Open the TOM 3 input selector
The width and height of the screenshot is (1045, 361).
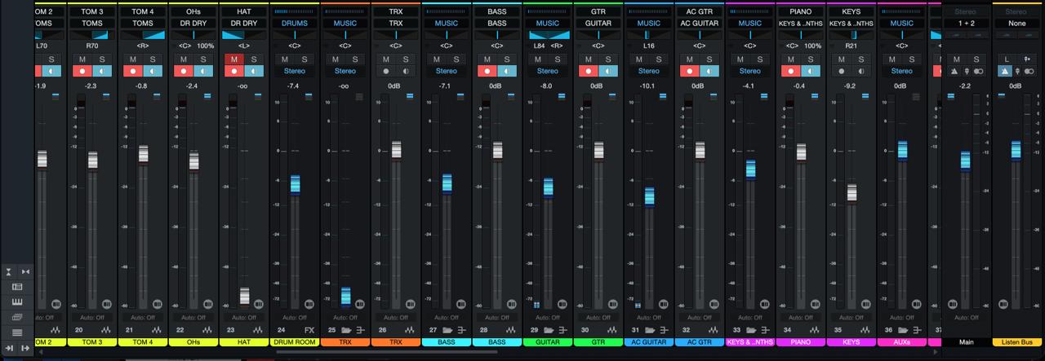pyautogui.click(x=92, y=12)
